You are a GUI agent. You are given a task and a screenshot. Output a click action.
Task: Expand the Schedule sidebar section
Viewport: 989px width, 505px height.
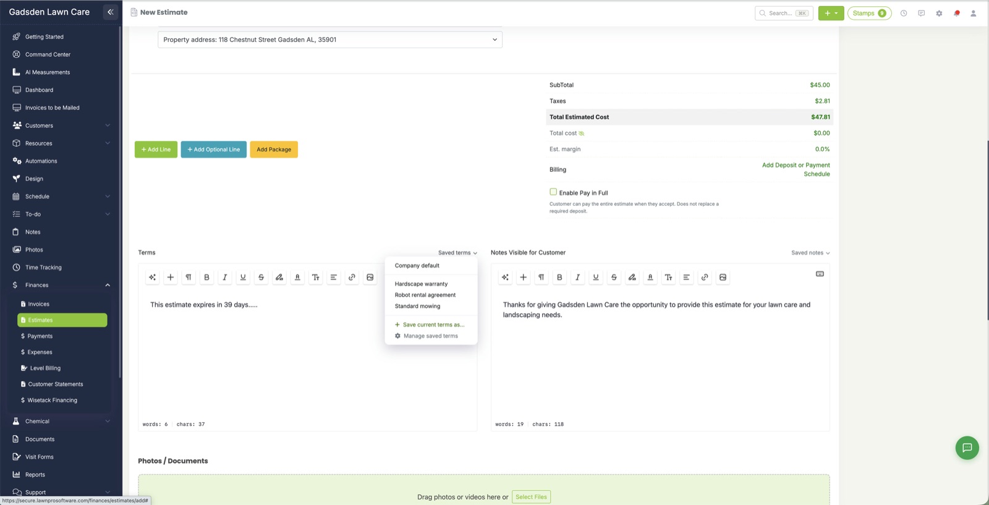62,197
